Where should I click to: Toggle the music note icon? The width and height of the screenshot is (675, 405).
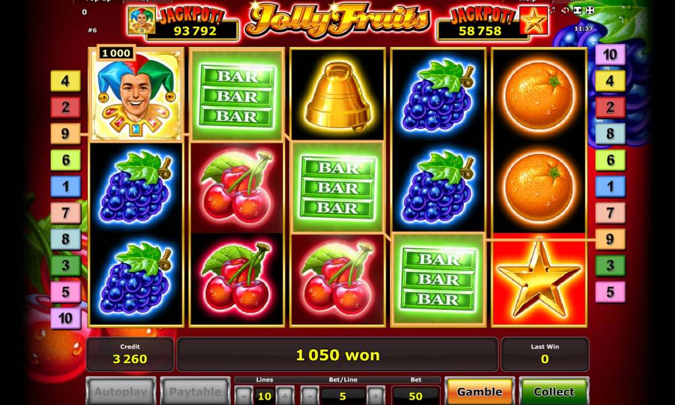pos(552,10)
